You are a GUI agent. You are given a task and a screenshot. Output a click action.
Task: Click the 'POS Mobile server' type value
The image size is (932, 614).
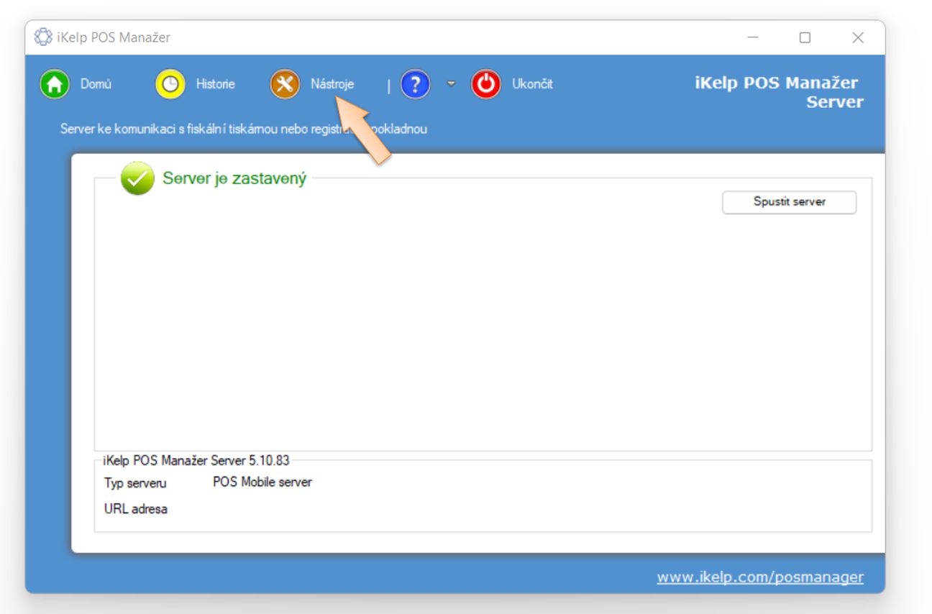pyautogui.click(x=262, y=482)
